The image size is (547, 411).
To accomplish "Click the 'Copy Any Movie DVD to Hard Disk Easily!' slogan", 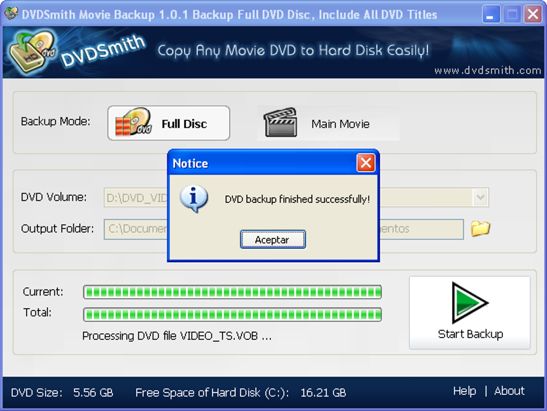I will click(x=293, y=51).
